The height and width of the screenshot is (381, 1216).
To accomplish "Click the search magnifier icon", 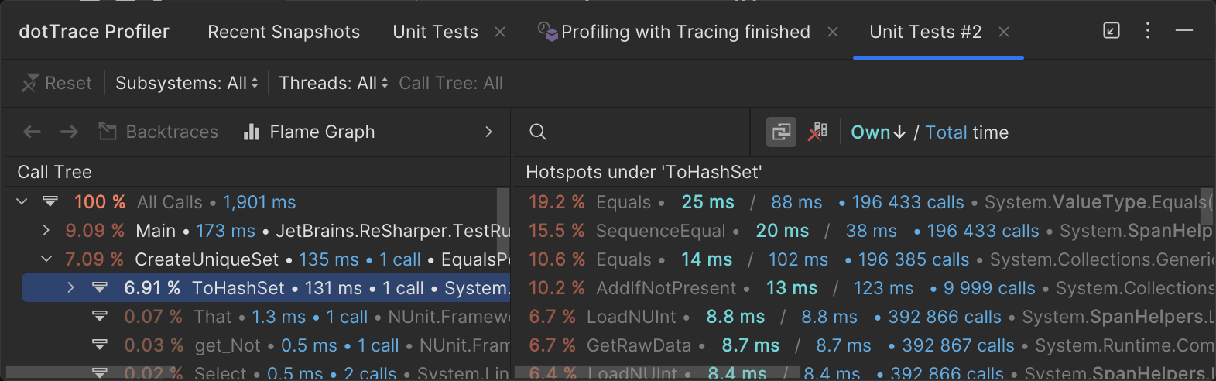I will [538, 132].
